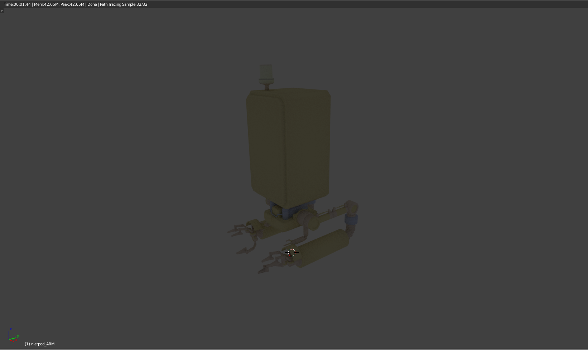Click the render status text at top
Image resolution: width=588 pixels, height=350 pixels.
[76, 4]
